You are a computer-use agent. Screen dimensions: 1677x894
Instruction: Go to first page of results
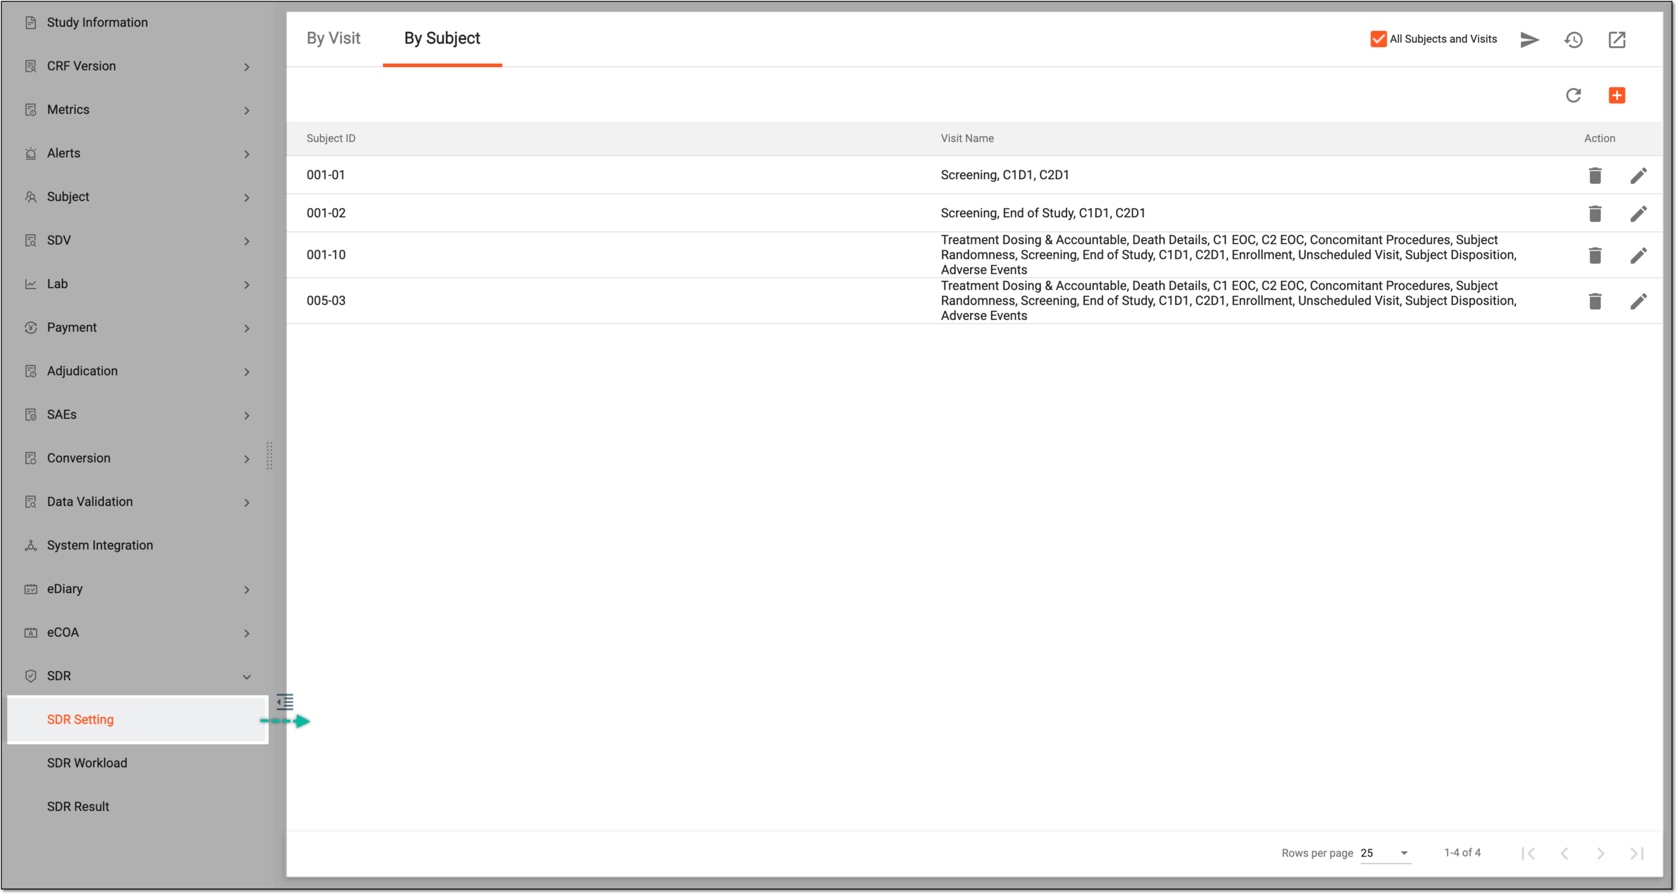[1528, 853]
